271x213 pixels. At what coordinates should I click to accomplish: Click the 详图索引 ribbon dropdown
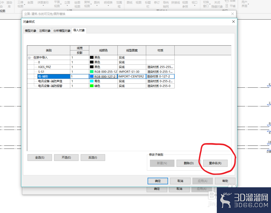click(43, 4)
